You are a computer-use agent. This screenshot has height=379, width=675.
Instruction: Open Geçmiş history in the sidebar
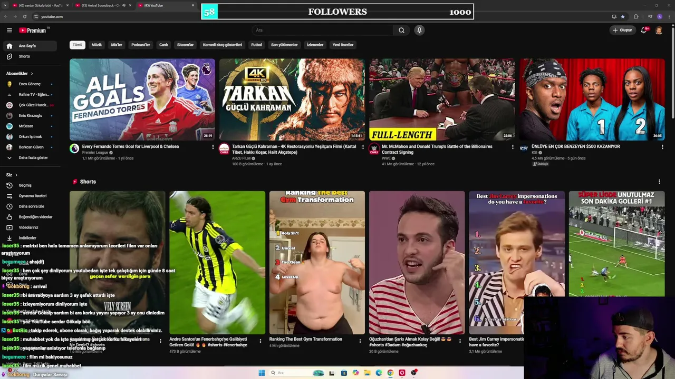pyautogui.click(x=31, y=185)
